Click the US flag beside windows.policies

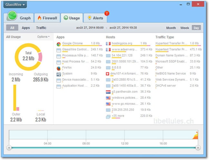click(x=108, y=98)
